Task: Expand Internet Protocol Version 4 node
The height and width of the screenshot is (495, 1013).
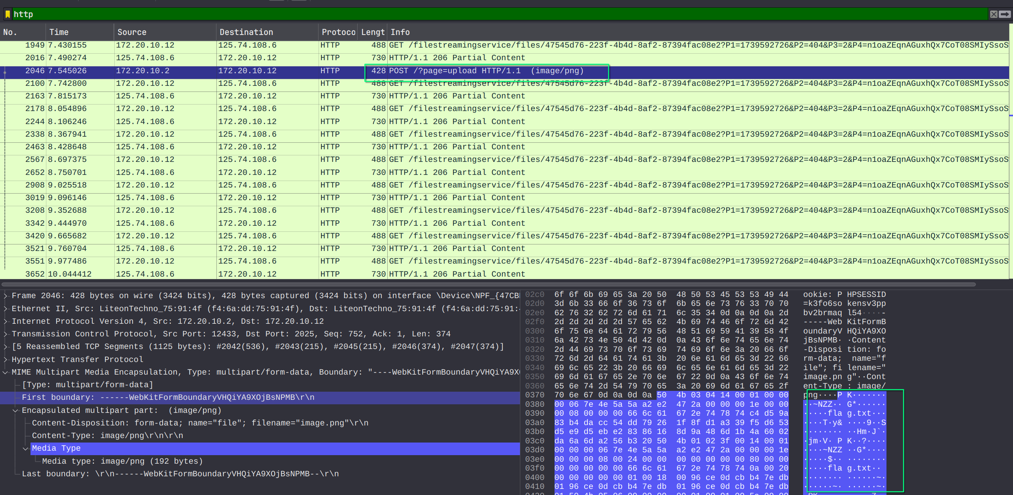Action: tap(5, 321)
